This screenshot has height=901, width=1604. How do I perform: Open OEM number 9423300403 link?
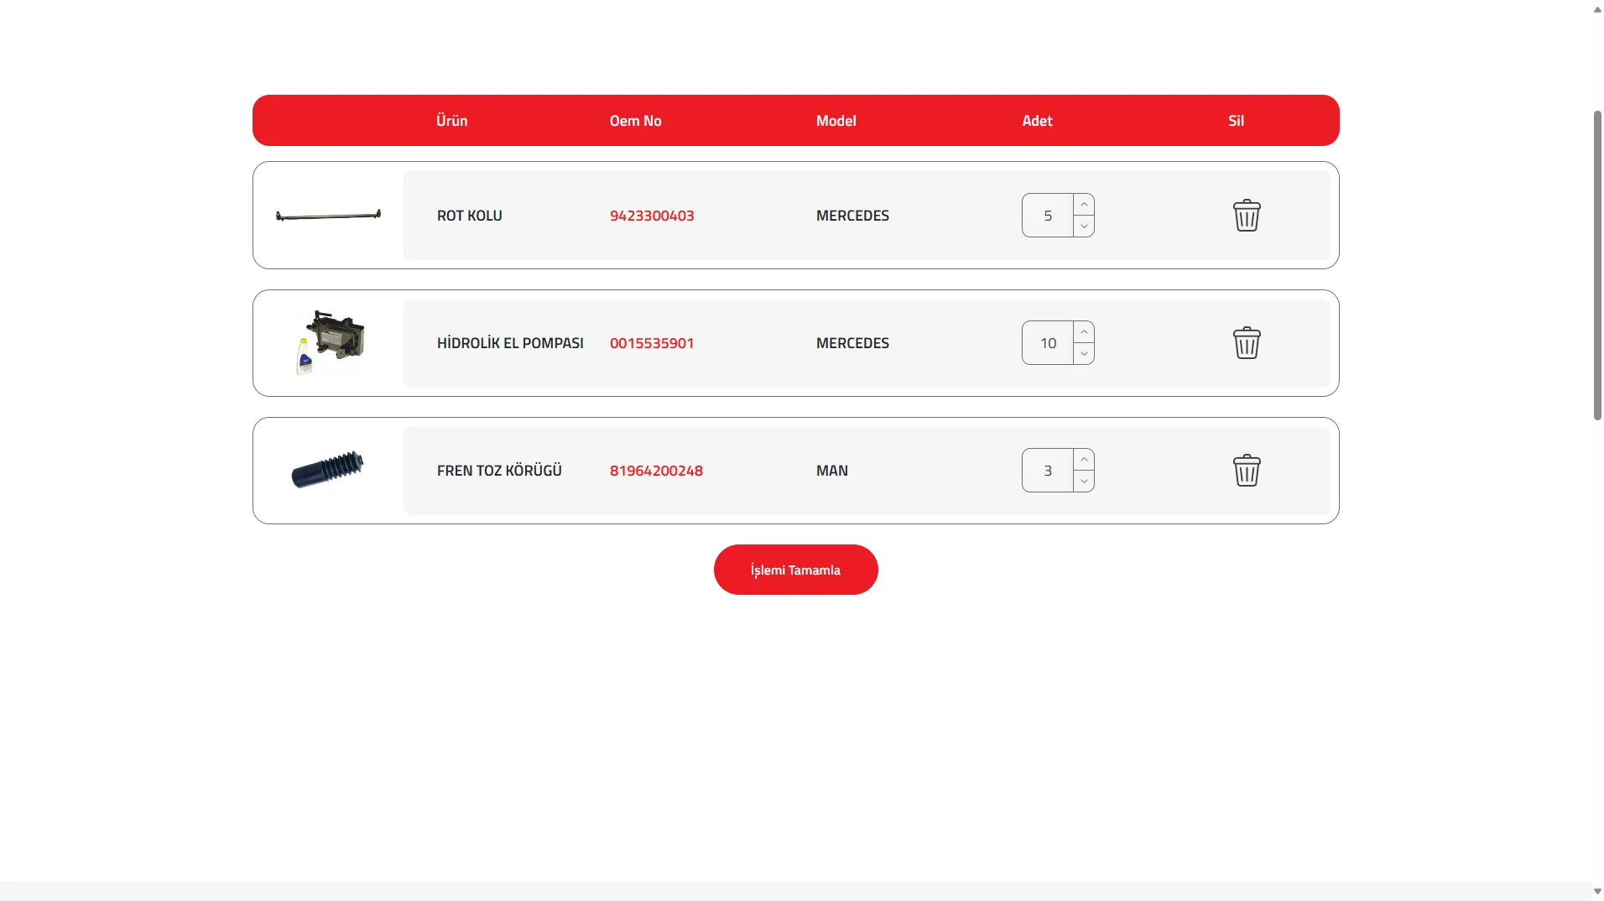click(x=652, y=216)
